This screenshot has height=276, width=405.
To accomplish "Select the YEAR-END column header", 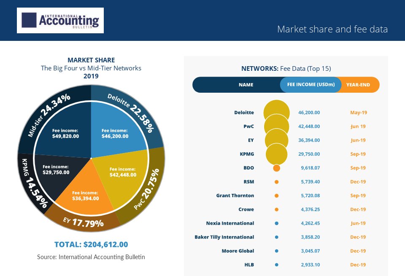I will click(x=358, y=85).
